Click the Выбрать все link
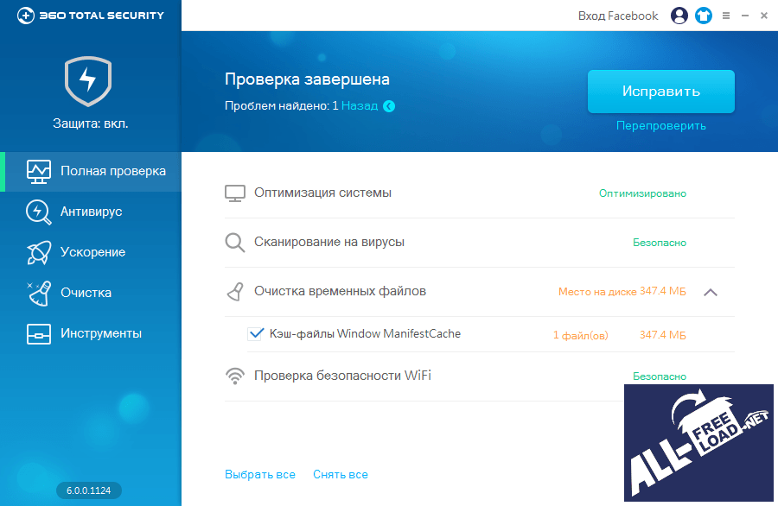Image resolution: width=778 pixels, height=506 pixels. [260, 474]
